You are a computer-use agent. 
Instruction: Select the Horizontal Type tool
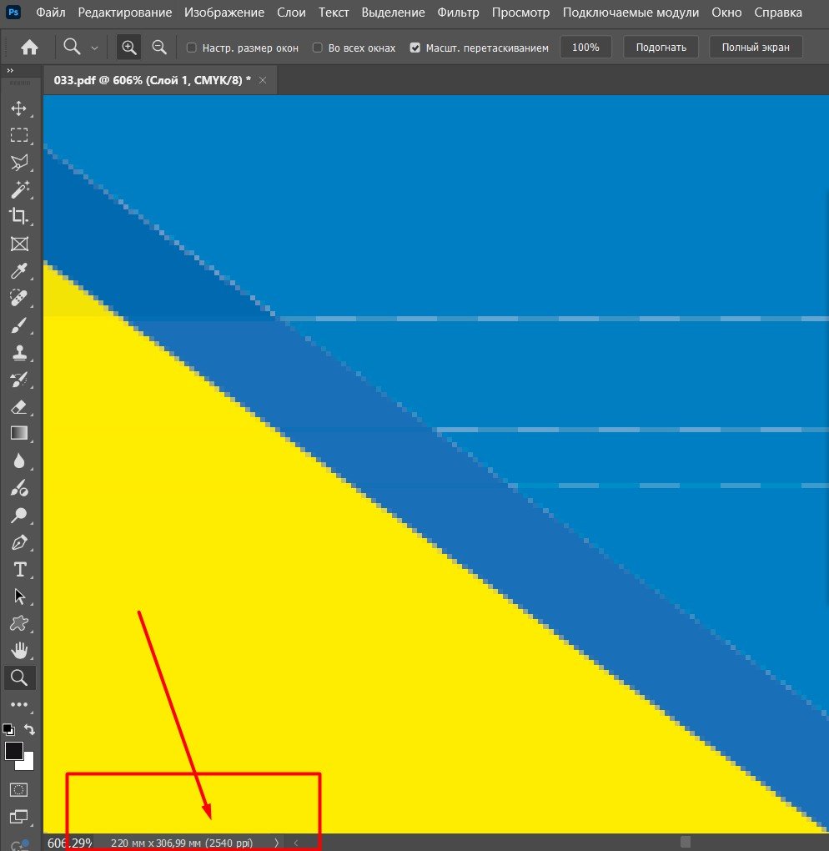click(x=19, y=569)
